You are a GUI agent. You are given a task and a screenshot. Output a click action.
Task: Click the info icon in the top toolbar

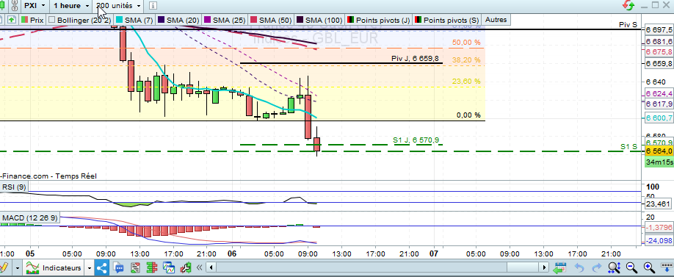(153, 6)
